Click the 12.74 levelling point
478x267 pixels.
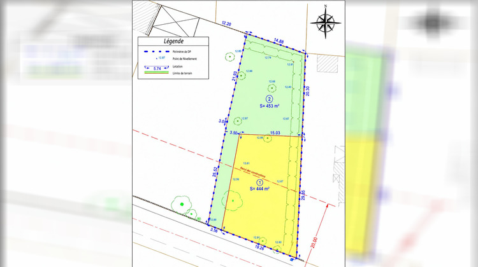click(268, 57)
